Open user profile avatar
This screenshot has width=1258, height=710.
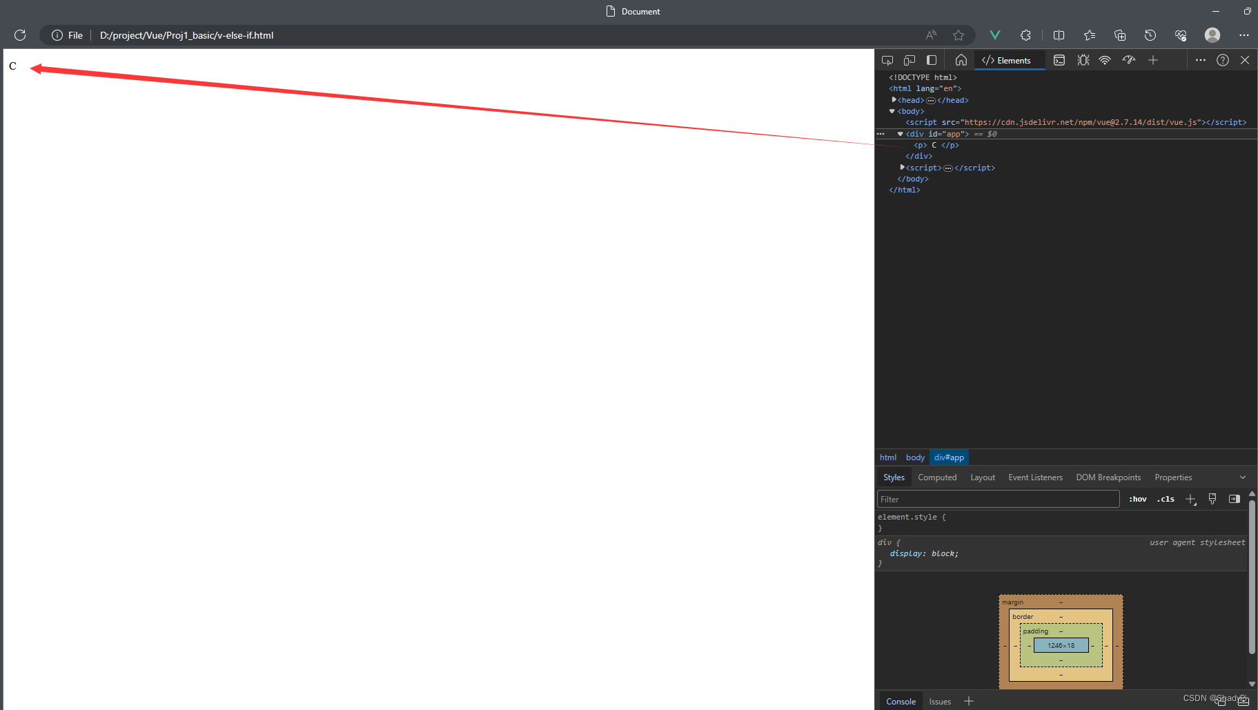click(x=1212, y=35)
